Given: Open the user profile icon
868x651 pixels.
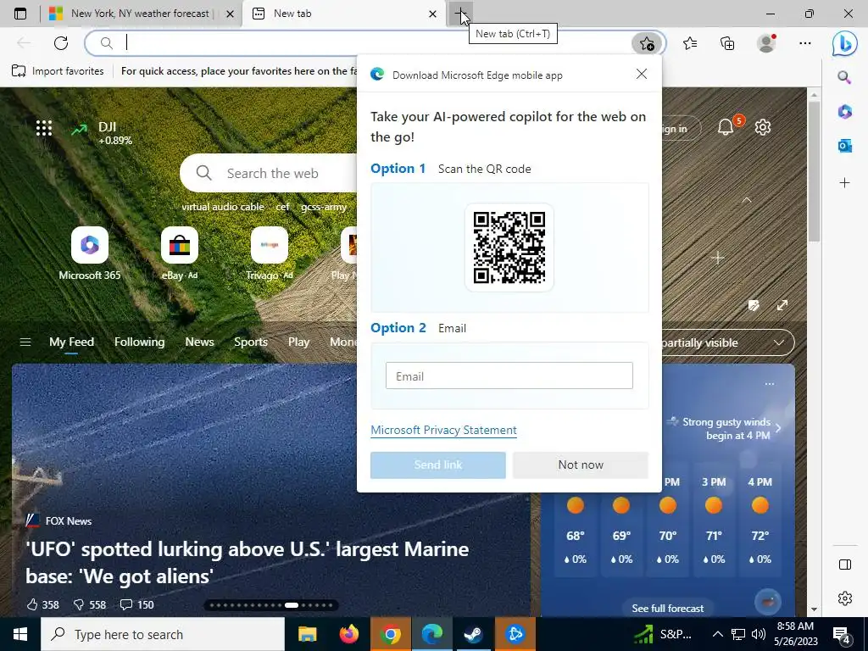Looking at the screenshot, I should [766, 43].
